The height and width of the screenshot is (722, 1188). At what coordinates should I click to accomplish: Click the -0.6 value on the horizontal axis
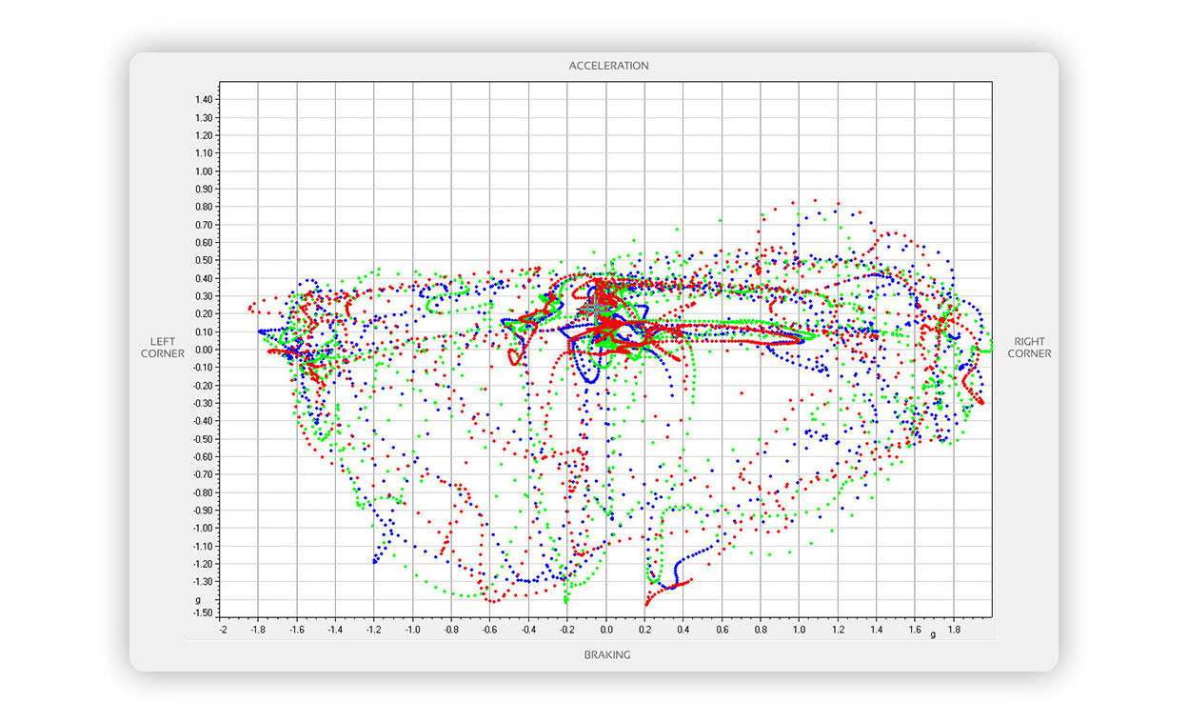[489, 630]
